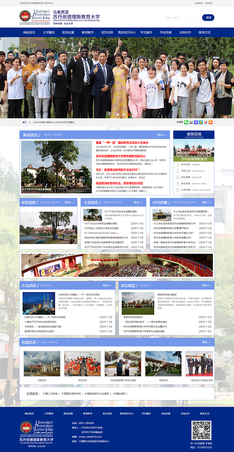The height and width of the screenshot is (452, 234).
Task: Open 网站首页 in the main navigation bar
Action: [29, 32]
